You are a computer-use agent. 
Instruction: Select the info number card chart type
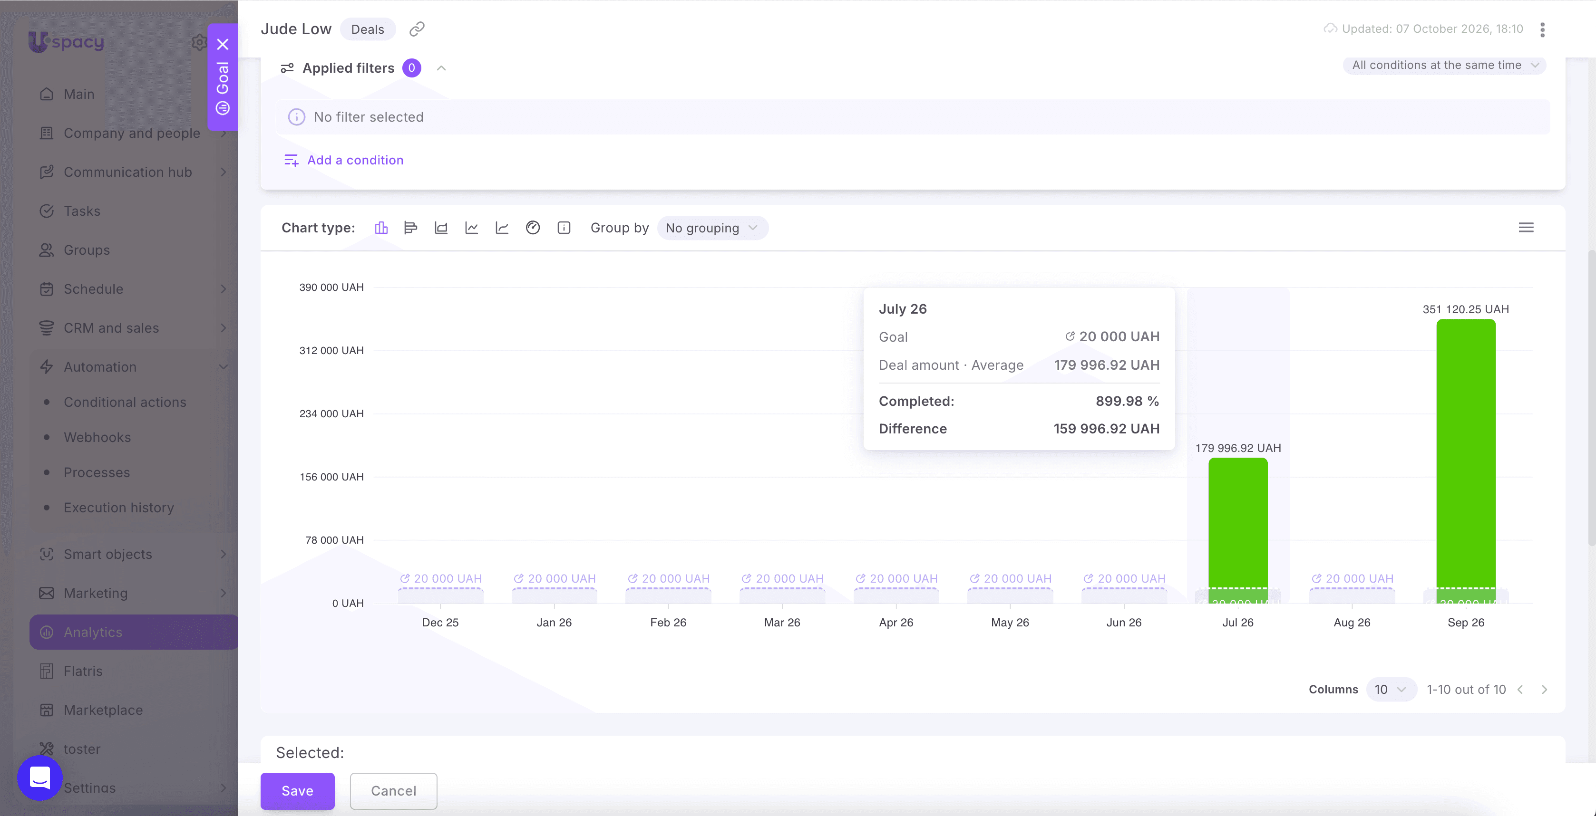(x=564, y=228)
